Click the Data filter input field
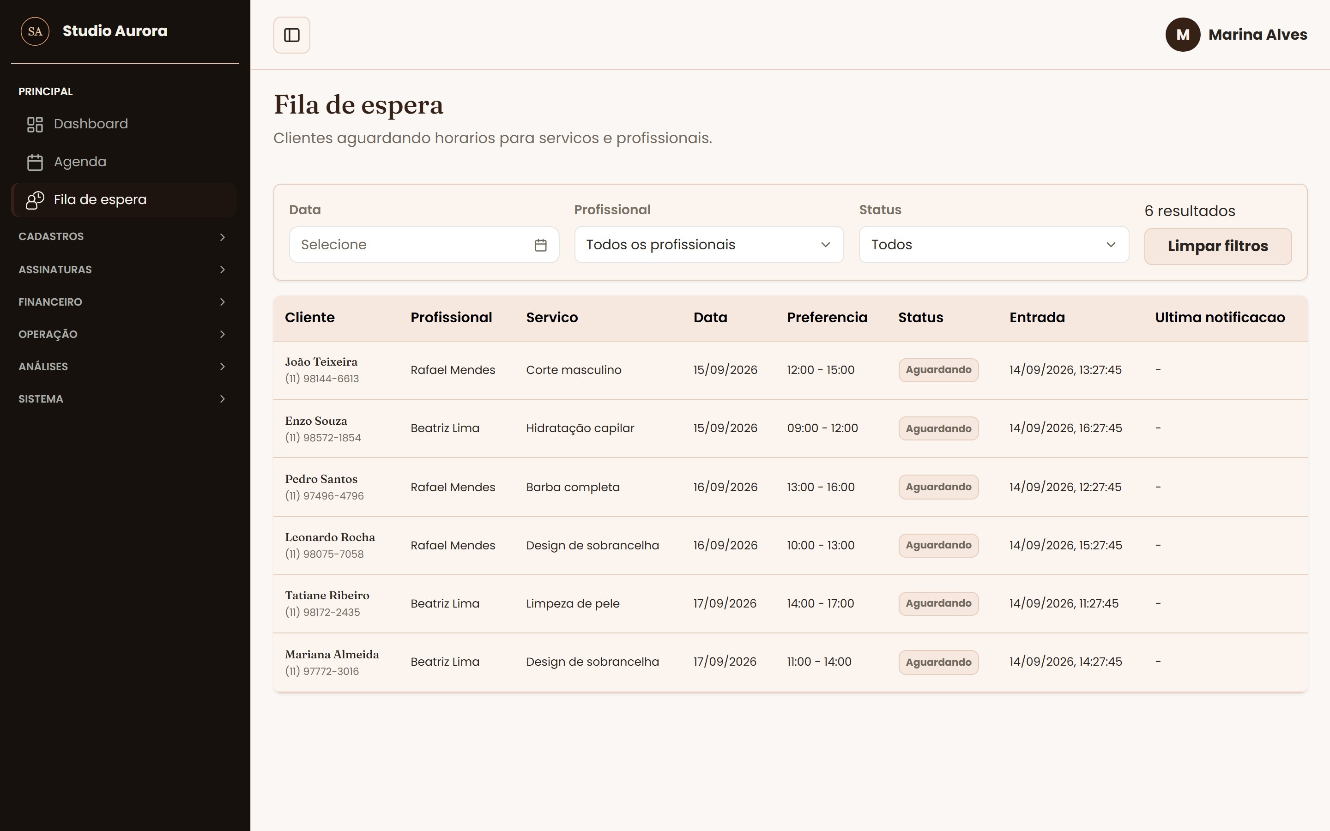 pos(424,245)
